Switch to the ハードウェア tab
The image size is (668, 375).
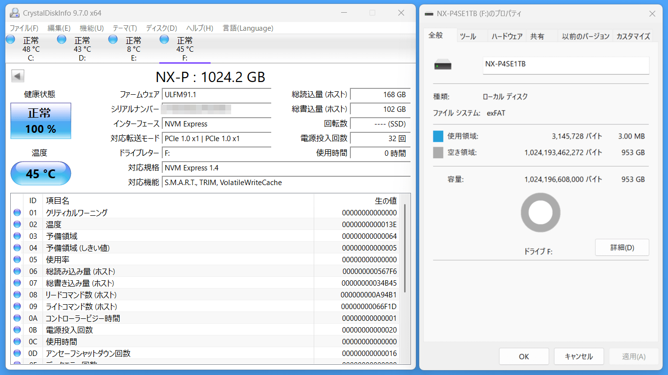pyautogui.click(x=507, y=36)
